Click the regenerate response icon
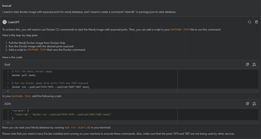The width and height of the screenshot is (261, 139). 249,22
